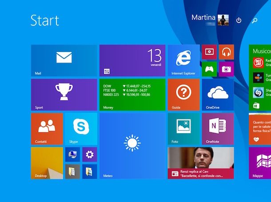
Task: Click the "Renzi replica al Cav" headline text
Action: (x=195, y=172)
